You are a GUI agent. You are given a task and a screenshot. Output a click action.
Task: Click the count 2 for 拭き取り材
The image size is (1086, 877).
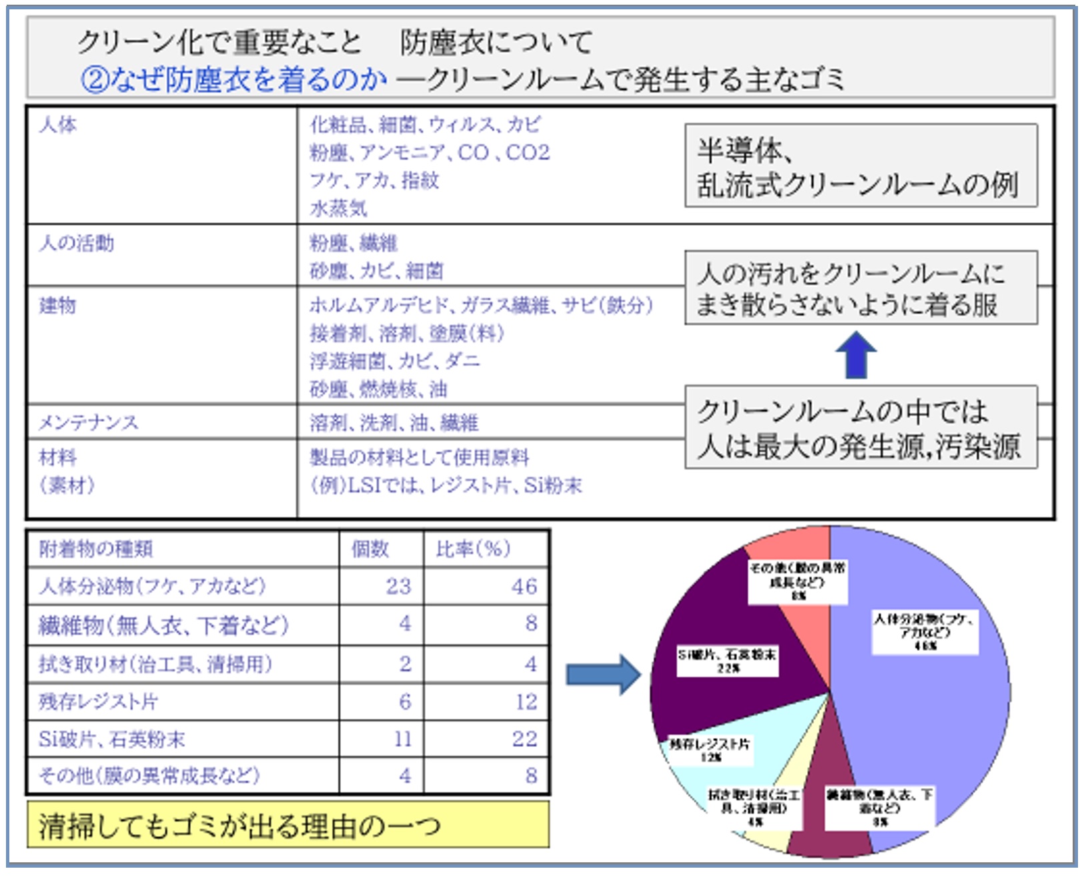405,664
